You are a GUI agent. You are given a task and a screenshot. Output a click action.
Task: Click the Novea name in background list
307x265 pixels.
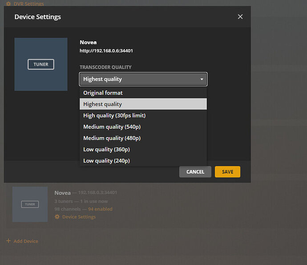click(x=62, y=193)
